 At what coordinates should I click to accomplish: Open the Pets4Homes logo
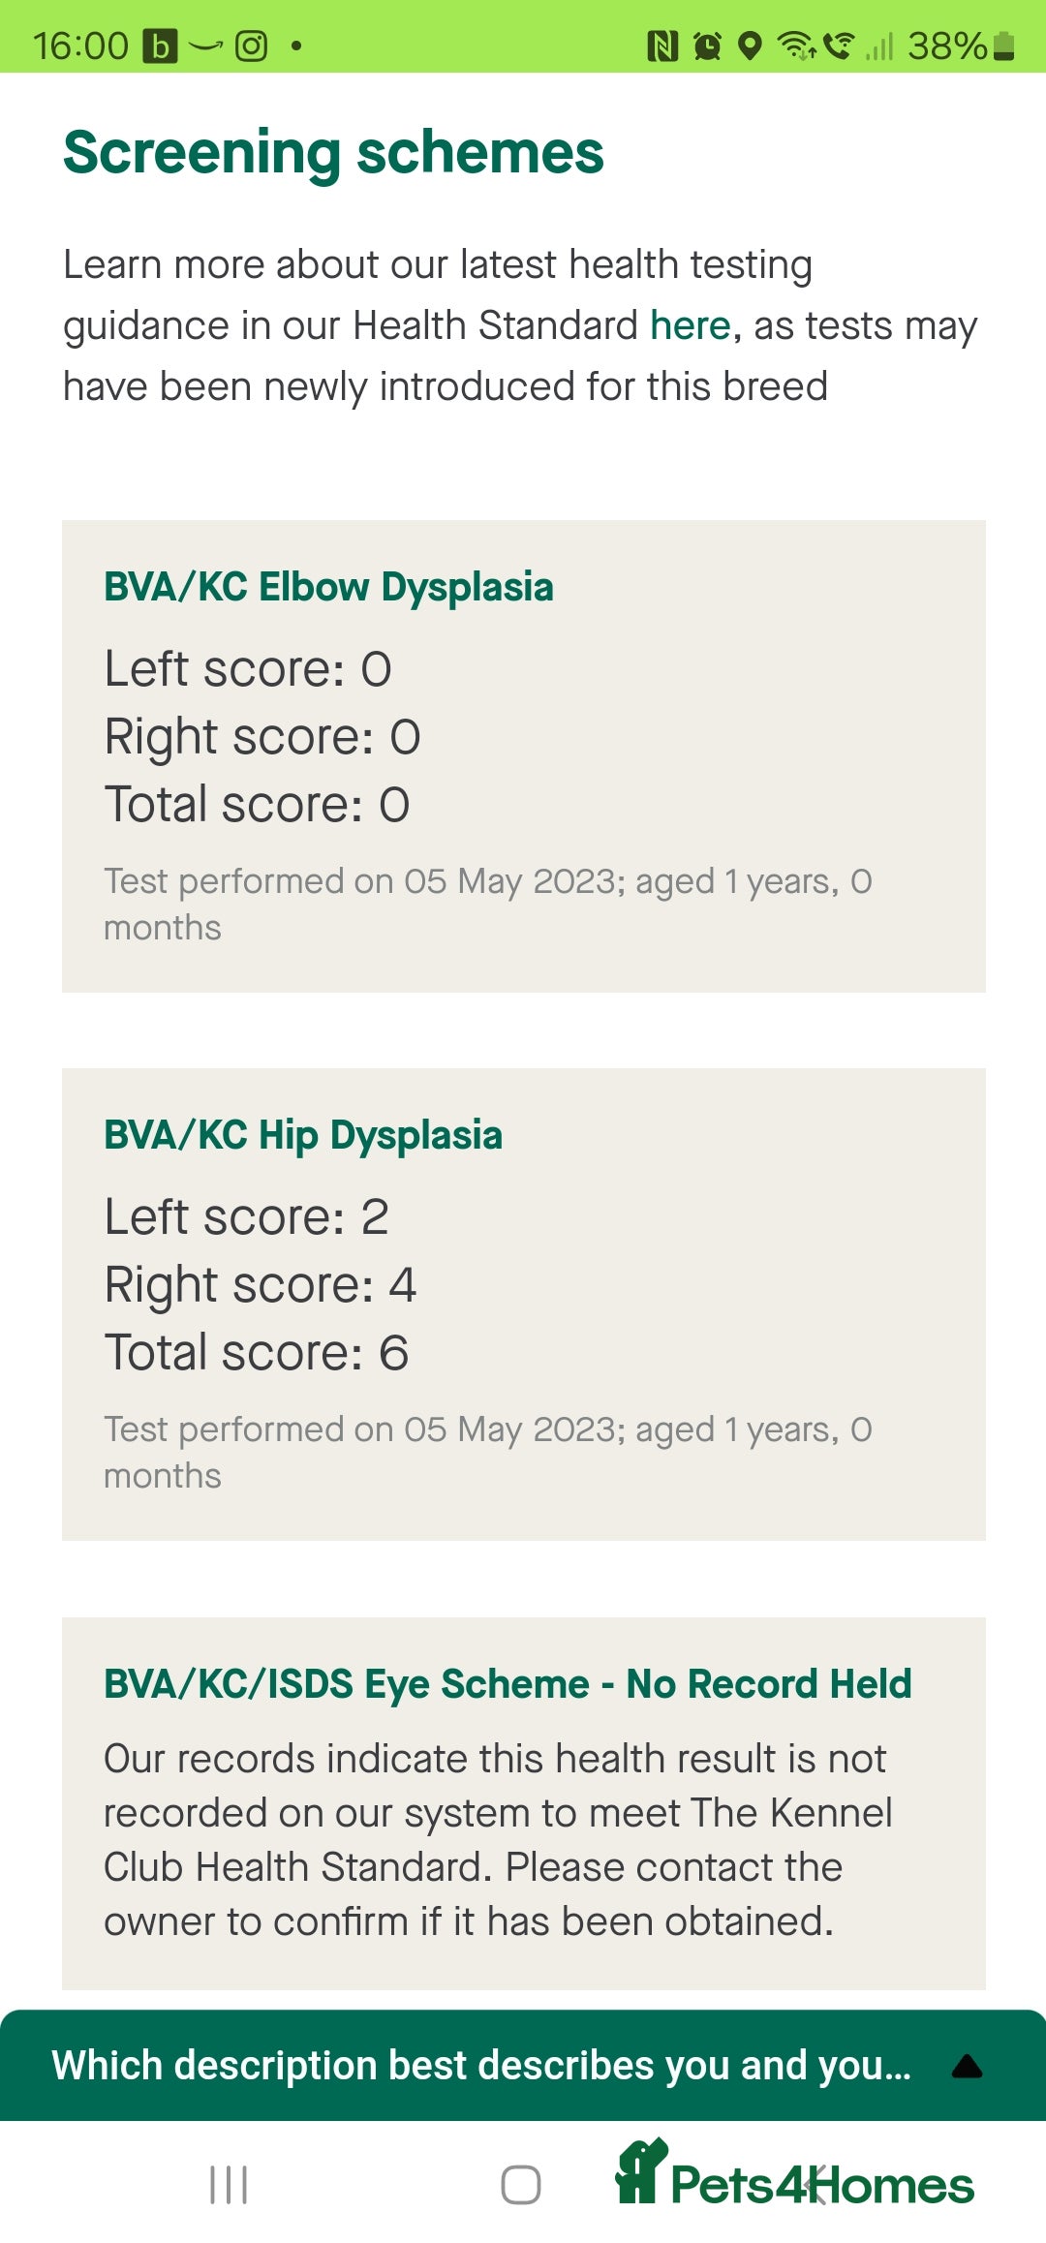[x=794, y=2173]
